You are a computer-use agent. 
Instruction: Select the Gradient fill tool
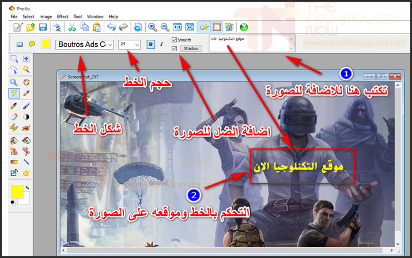coord(14,162)
